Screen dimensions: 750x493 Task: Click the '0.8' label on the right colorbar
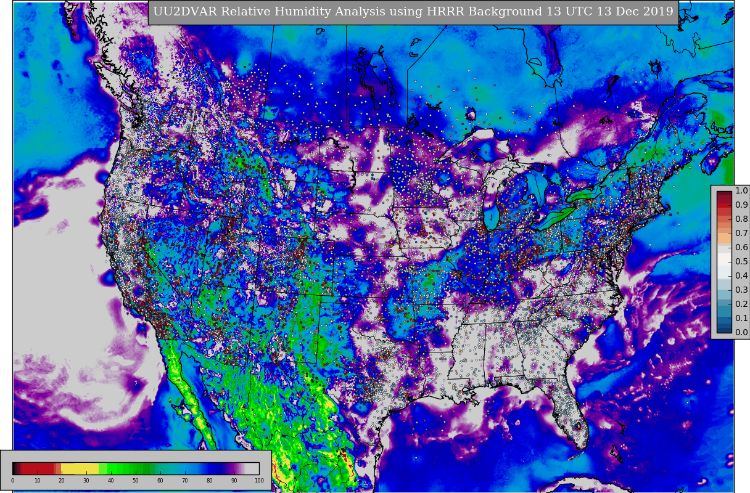click(x=741, y=219)
